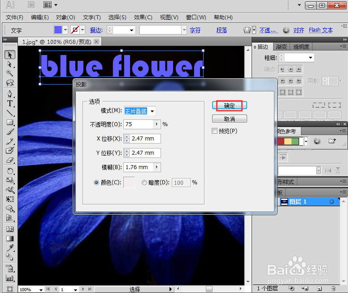Toggle the target circle on Layer 1

click(x=331, y=202)
